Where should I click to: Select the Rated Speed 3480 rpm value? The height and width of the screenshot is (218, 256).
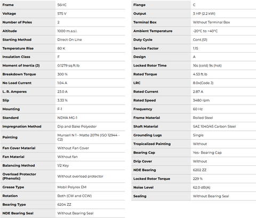[x=201, y=100]
